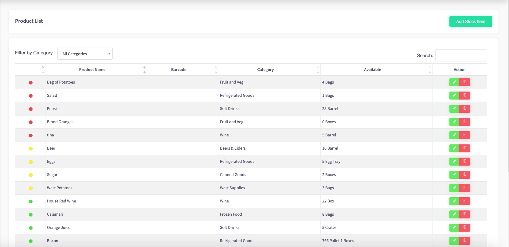
Task: Edit the Calamari row
Action: coord(454,214)
